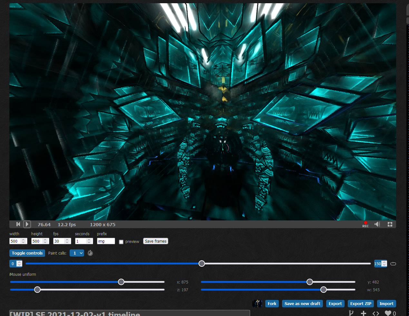Click the loop icon right of timeline
The image size is (409, 316).
393,264
